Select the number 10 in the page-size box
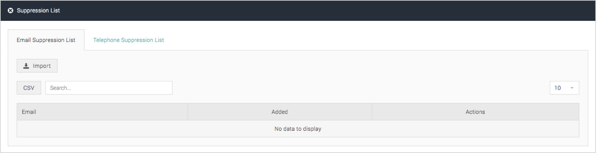 (558, 88)
